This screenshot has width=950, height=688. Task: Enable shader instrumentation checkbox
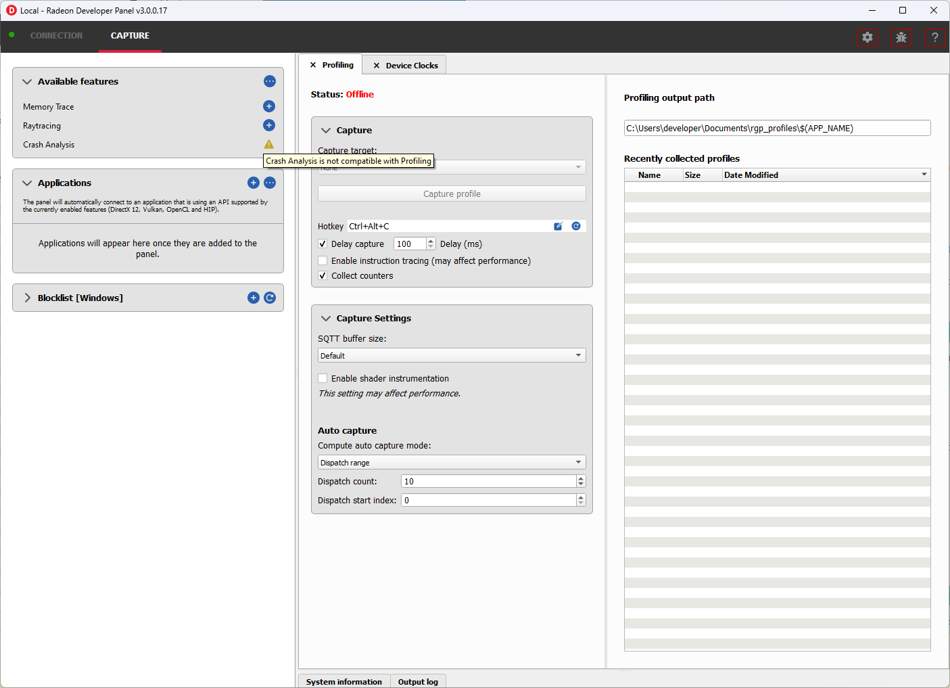[323, 378]
